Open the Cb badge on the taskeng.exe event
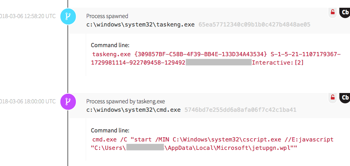350x166 pixels. click(x=345, y=12)
